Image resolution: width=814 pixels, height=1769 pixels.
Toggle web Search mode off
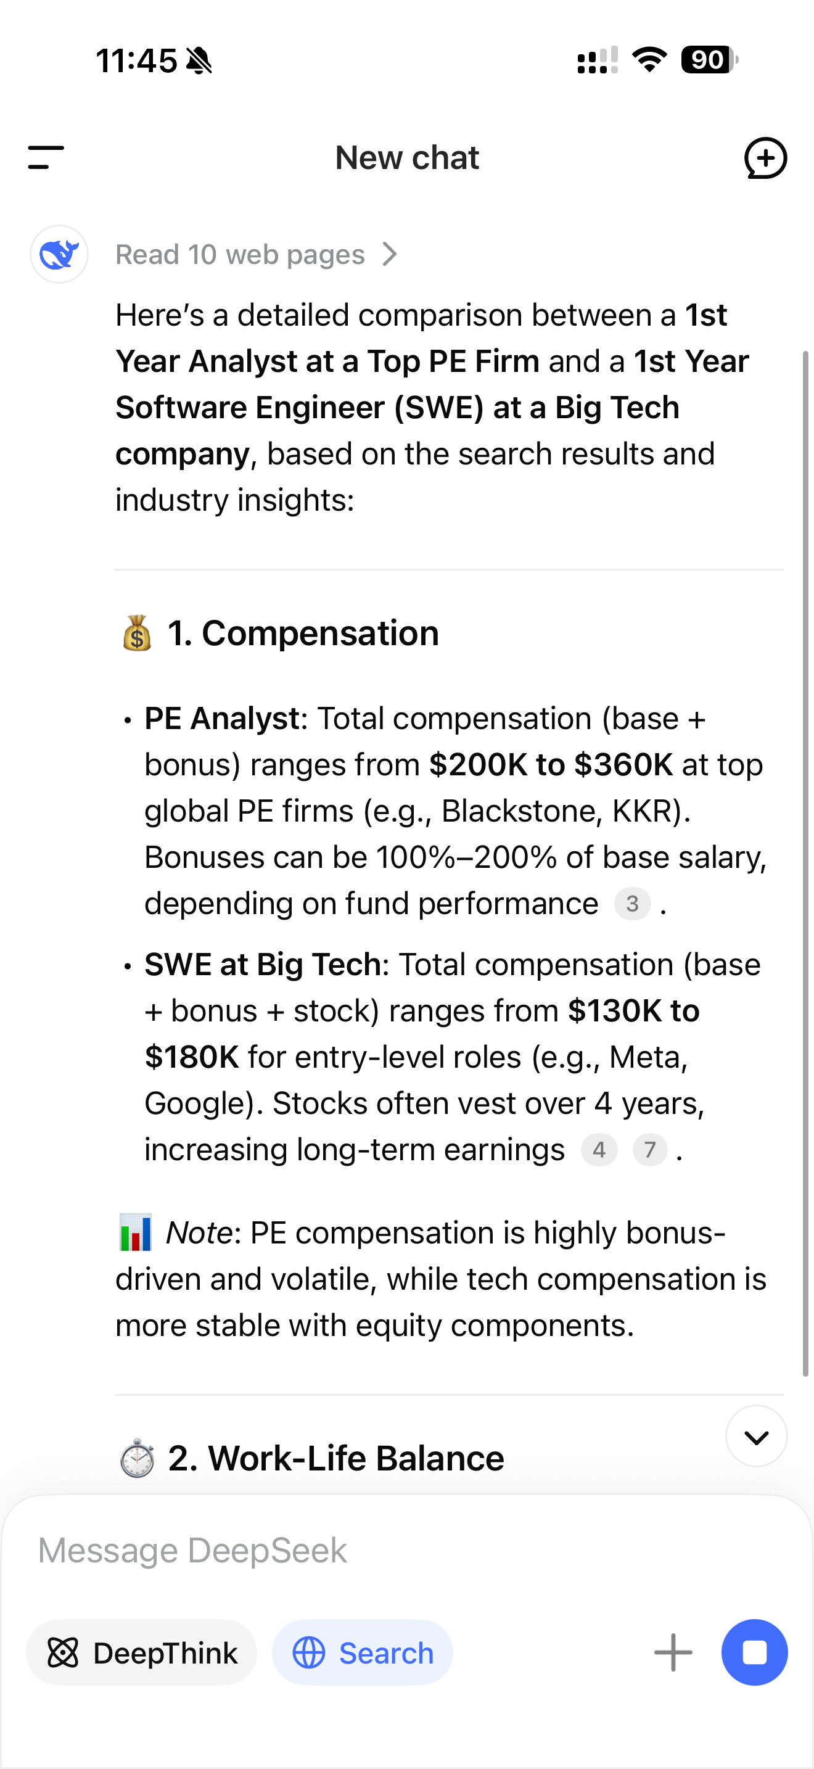click(363, 1652)
